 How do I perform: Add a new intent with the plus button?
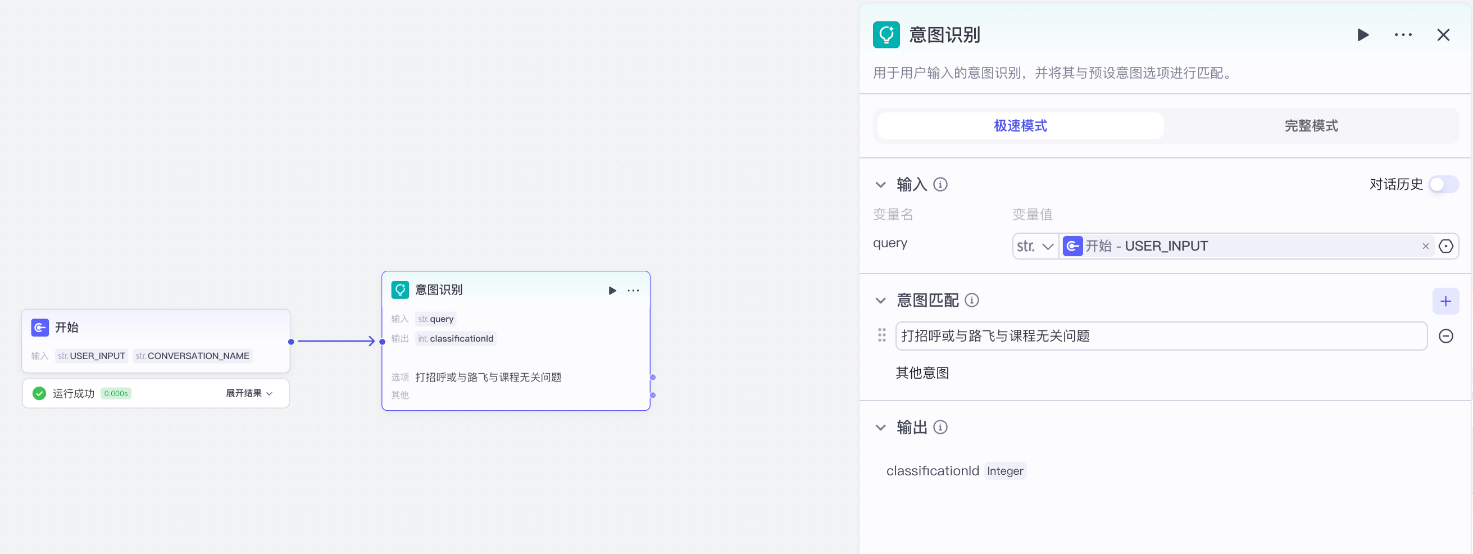point(1446,301)
